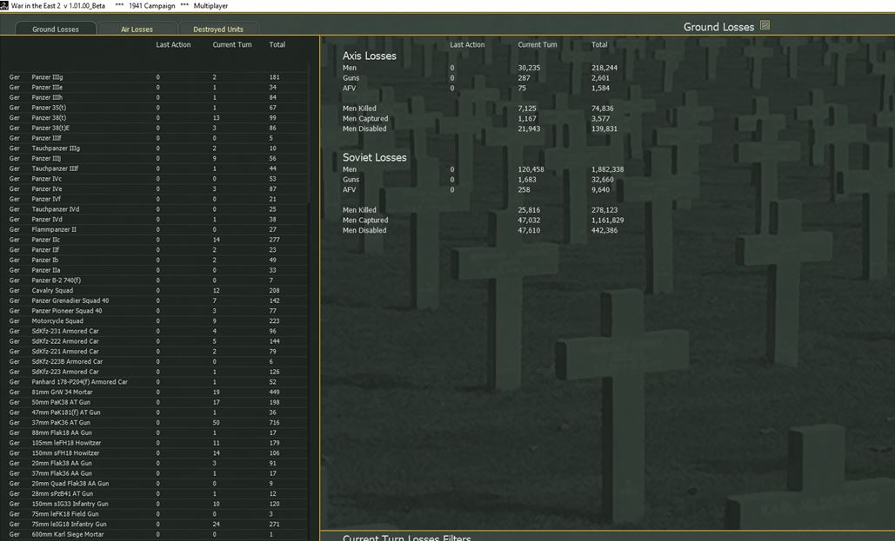Click the Soviet Losses heading
The image size is (895, 541).
pos(374,158)
